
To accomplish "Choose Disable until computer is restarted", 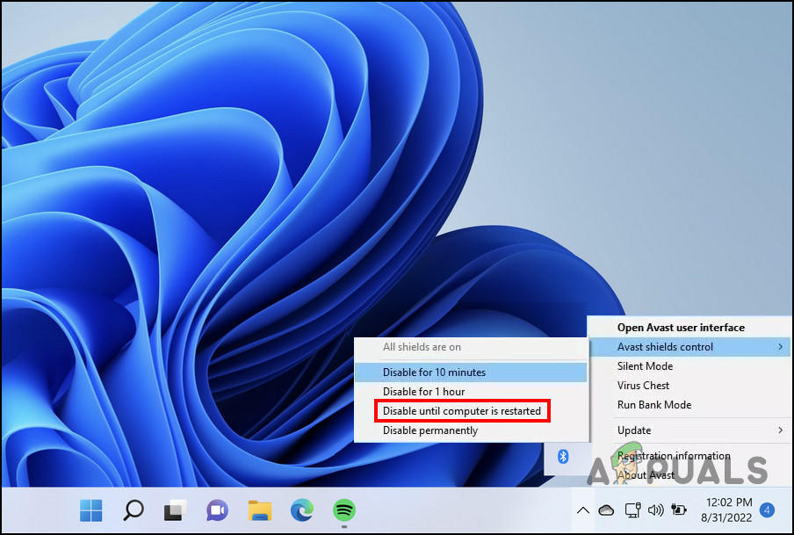I will coord(461,411).
